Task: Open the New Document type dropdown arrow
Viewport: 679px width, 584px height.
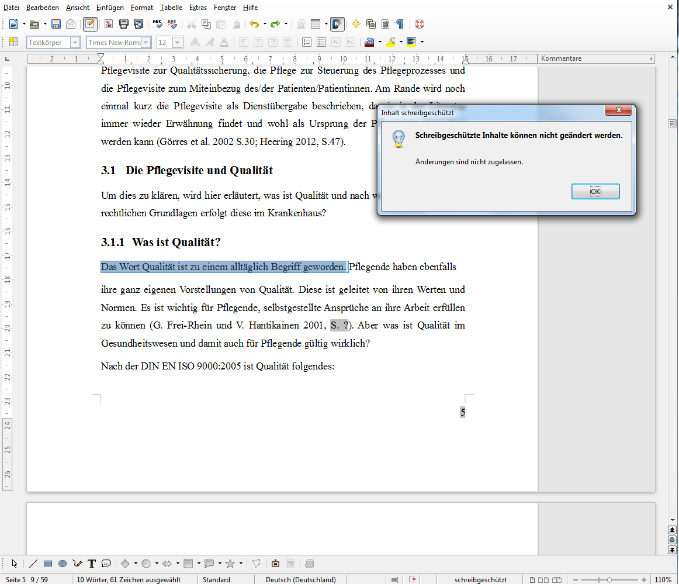Action: (x=24, y=24)
